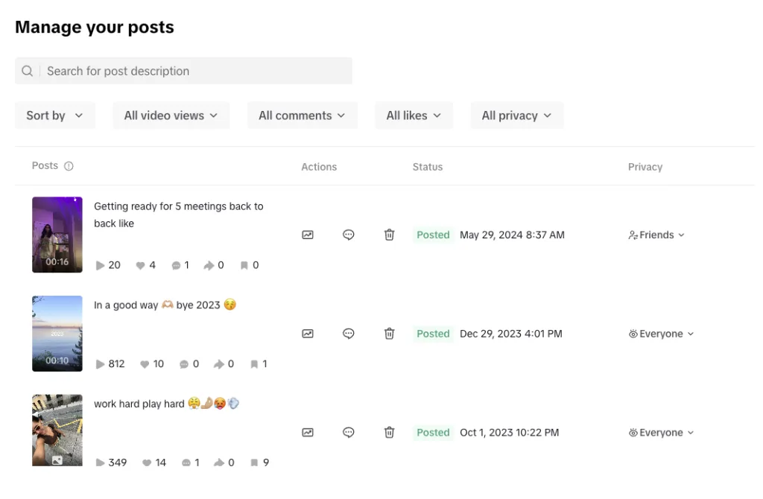Change Friends privacy on first post
763x499 pixels.
656,235
